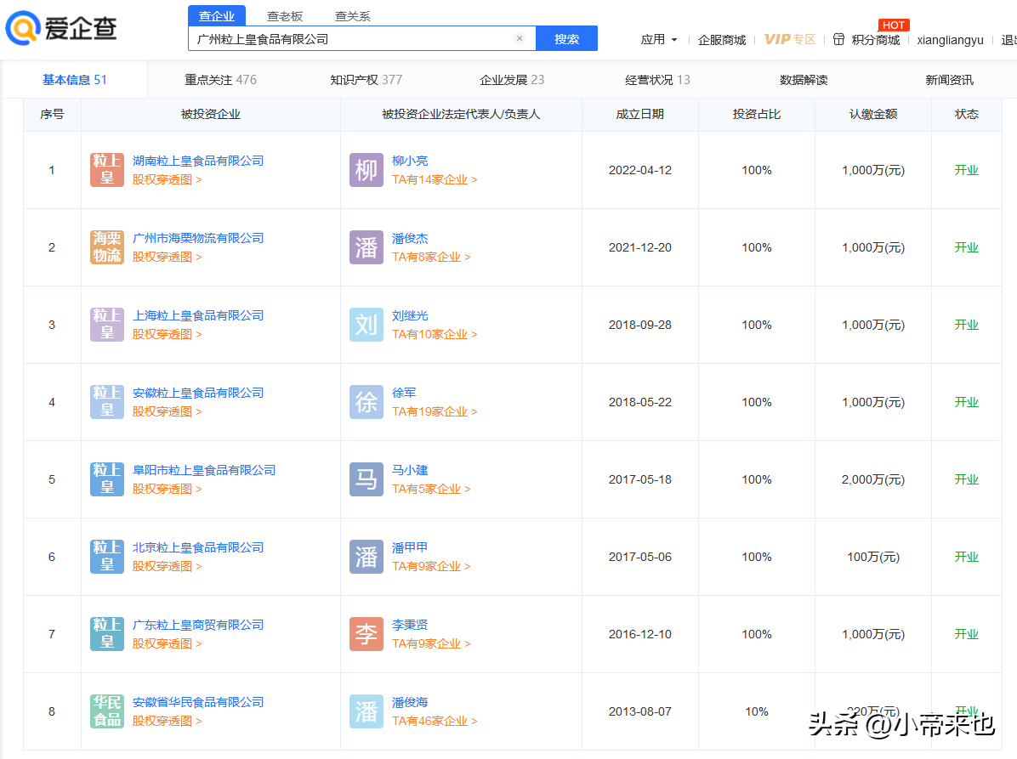Open the 应用 dropdown menu

tap(659, 39)
